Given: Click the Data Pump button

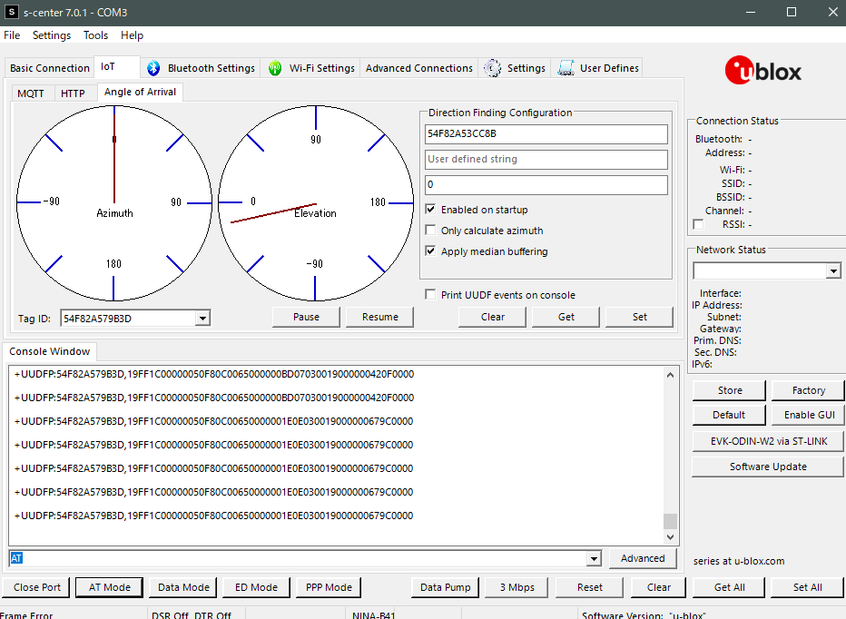Looking at the screenshot, I should (445, 587).
